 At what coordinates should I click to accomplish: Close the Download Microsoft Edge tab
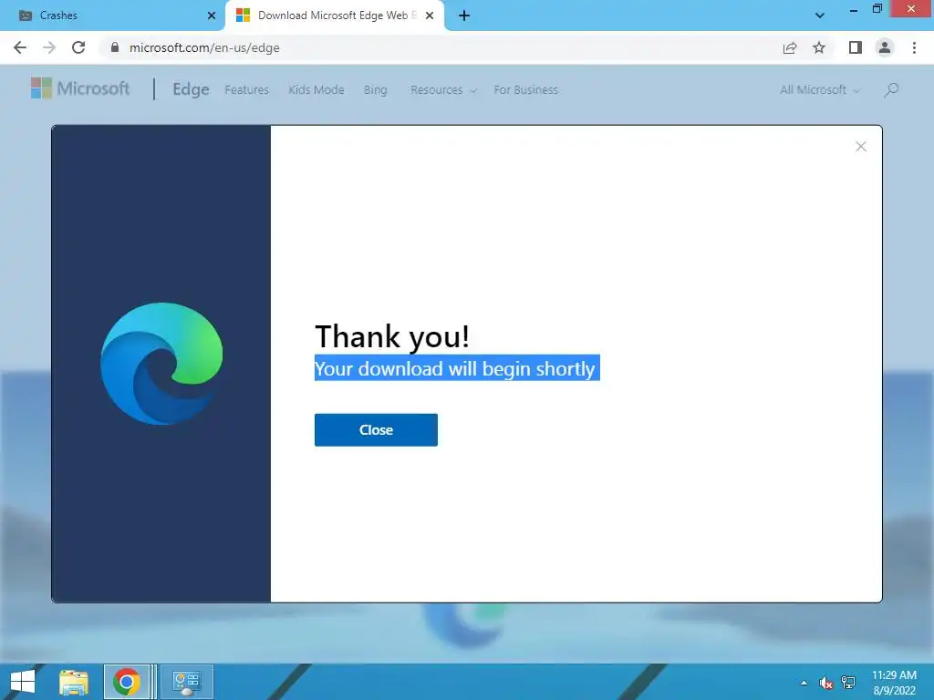coord(430,15)
